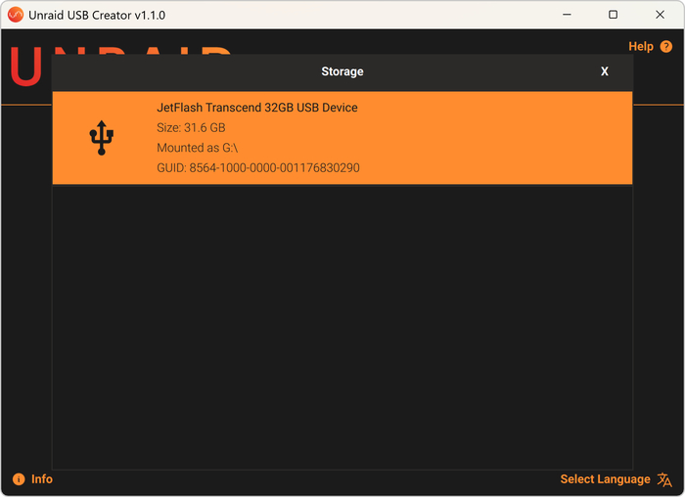Maximize the Unraid USB Creator window

[613, 15]
